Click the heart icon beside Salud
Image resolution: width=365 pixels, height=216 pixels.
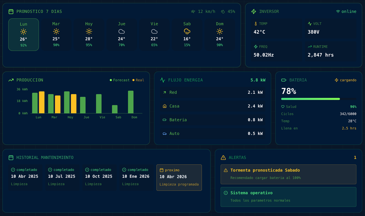(283, 107)
